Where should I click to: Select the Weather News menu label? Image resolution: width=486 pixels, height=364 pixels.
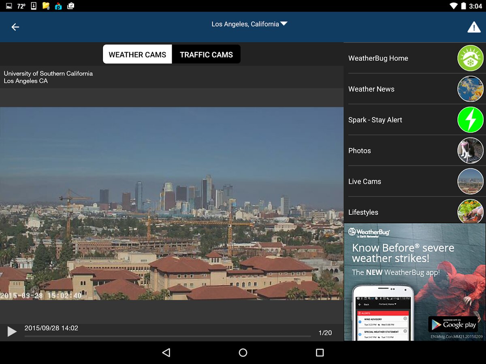coord(371,89)
